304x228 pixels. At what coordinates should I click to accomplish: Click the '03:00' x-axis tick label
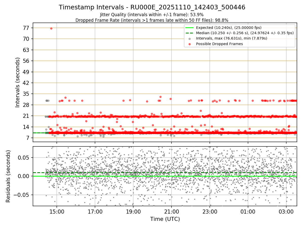286,211
